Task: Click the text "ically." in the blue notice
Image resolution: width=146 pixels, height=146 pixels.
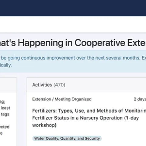Action: click(6, 65)
